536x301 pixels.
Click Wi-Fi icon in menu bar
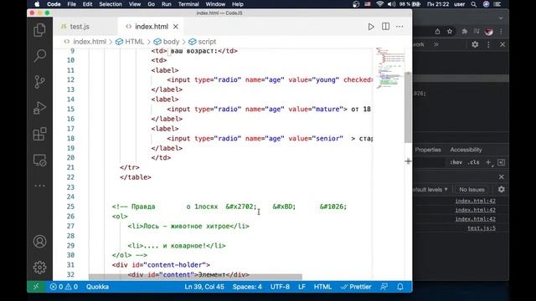tap(379, 4)
